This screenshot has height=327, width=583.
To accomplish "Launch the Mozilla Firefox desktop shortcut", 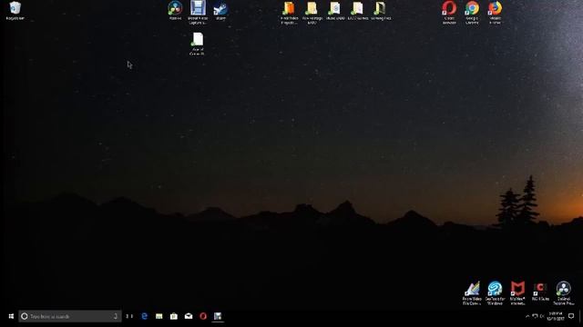I will click(x=495, y=13).
